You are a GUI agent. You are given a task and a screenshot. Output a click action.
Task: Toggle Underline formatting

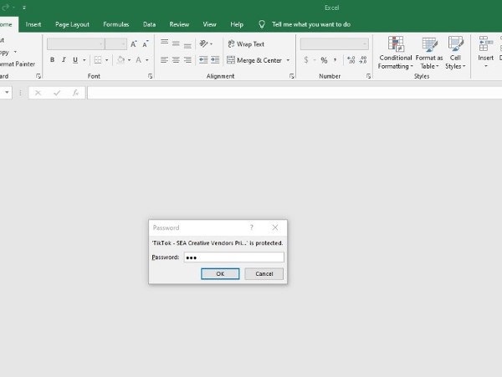click(x=74, y=60)
